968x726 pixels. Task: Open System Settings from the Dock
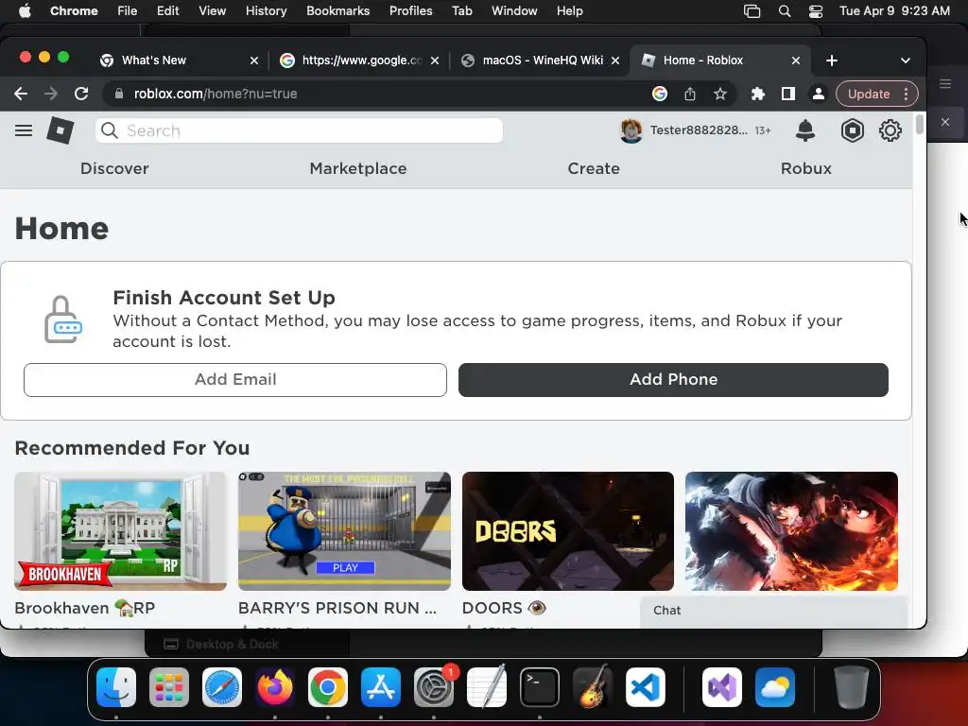tap(434, 687)
